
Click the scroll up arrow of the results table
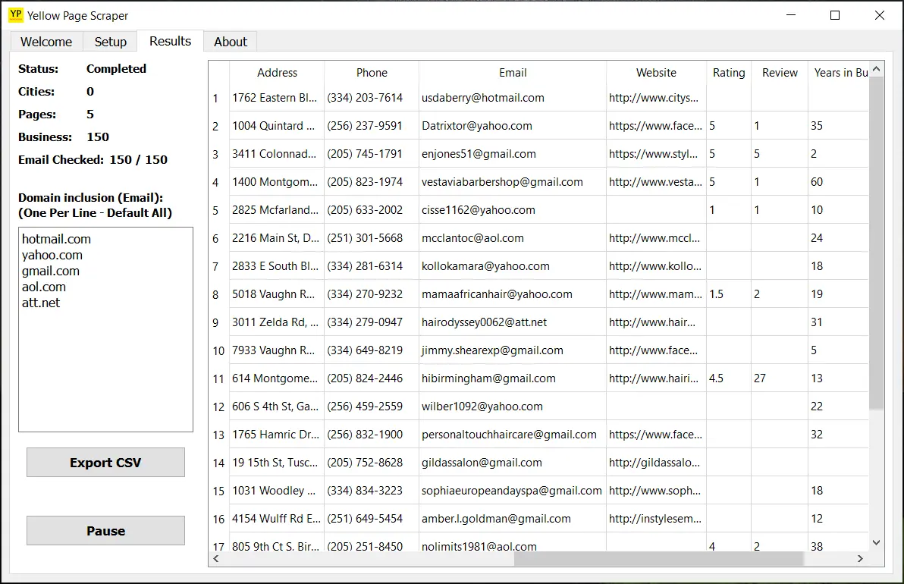click(x=877, y=69)
